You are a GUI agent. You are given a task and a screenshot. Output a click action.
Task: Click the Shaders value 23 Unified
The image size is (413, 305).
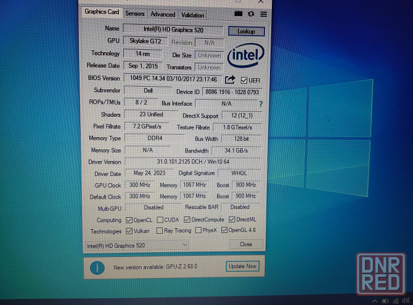click(151, 114)
